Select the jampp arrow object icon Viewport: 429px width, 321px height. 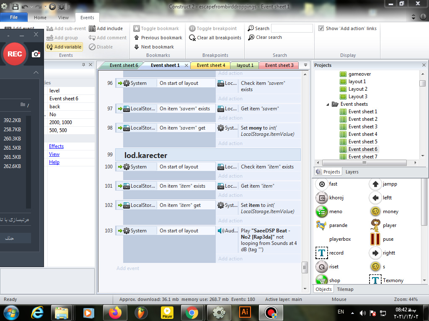tap(375, 184)
